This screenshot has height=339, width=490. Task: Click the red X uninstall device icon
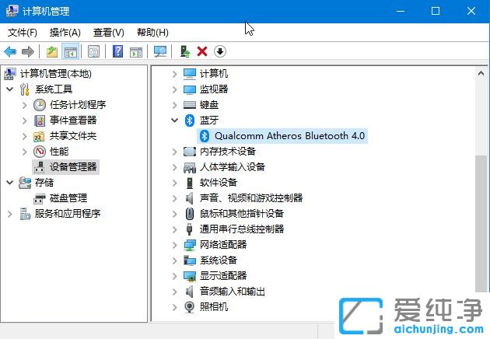pos(202,51)
